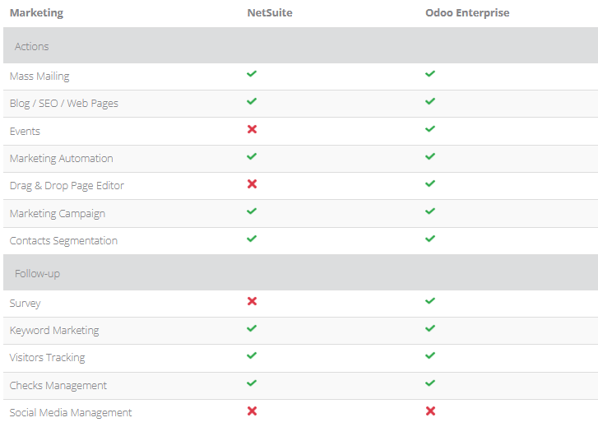The height and width of the screenshot is (427, 598).
Task: Click NetSuite check for Keyword Marketing
Action: [x=252, y=328]
